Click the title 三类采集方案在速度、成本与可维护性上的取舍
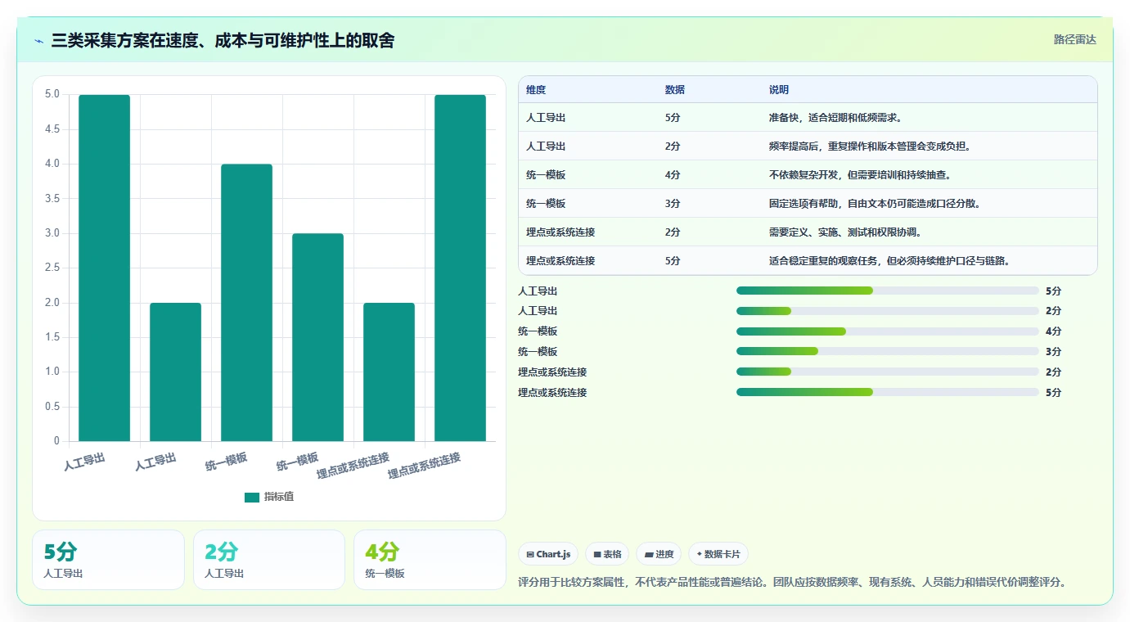Image resolution: width=1130 pixels, height=622 pixels. pyautogui.click(x=223, y=40)
